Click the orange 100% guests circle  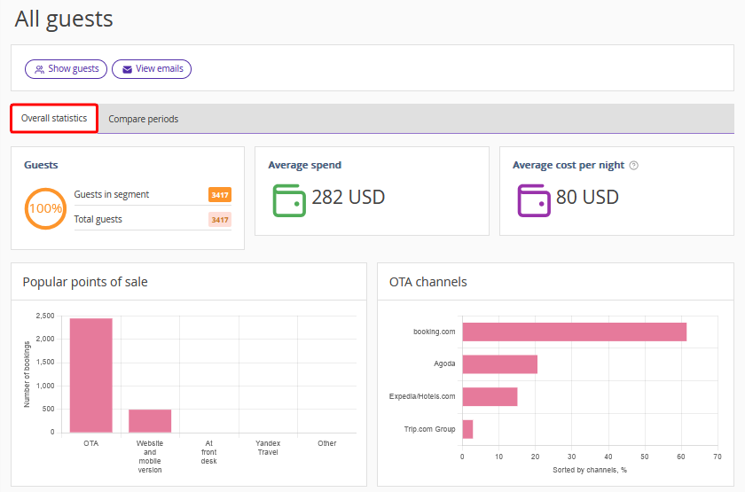[x=45, y=209]
